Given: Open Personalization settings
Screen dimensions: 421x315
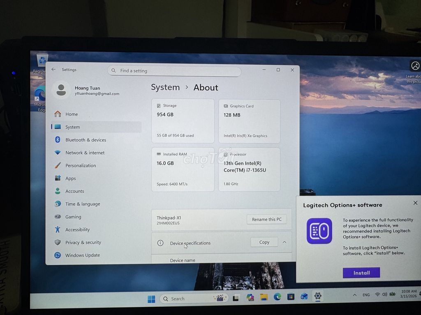Looking at the screenshot, I should 96,166.
